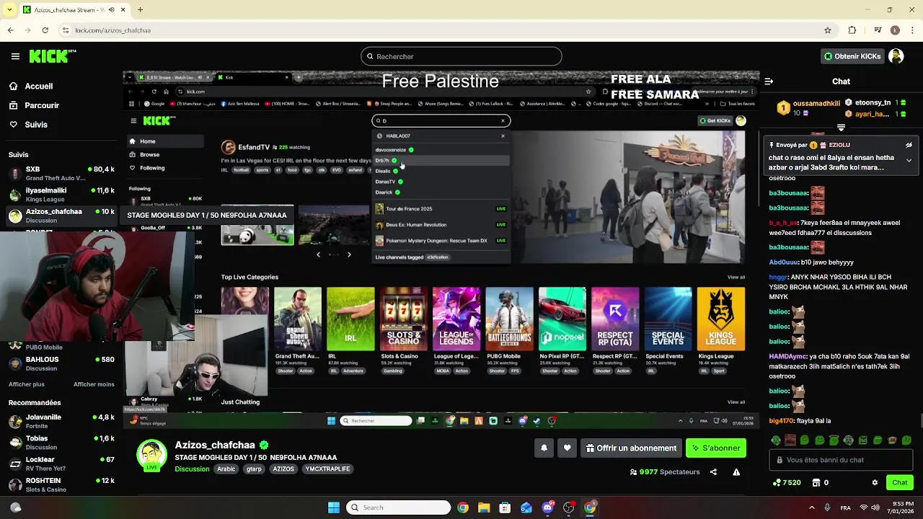Open Tobias recommended channel

(61, 443)
